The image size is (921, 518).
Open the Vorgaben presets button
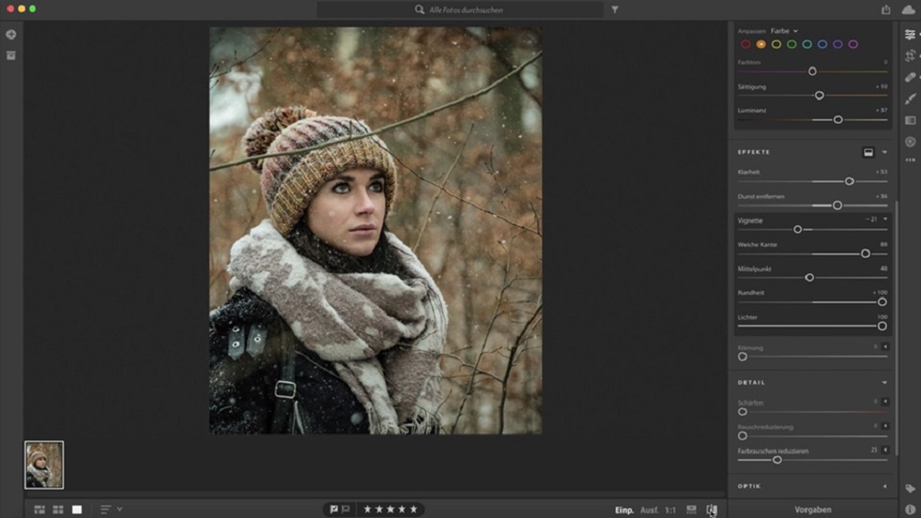point(813,509)
